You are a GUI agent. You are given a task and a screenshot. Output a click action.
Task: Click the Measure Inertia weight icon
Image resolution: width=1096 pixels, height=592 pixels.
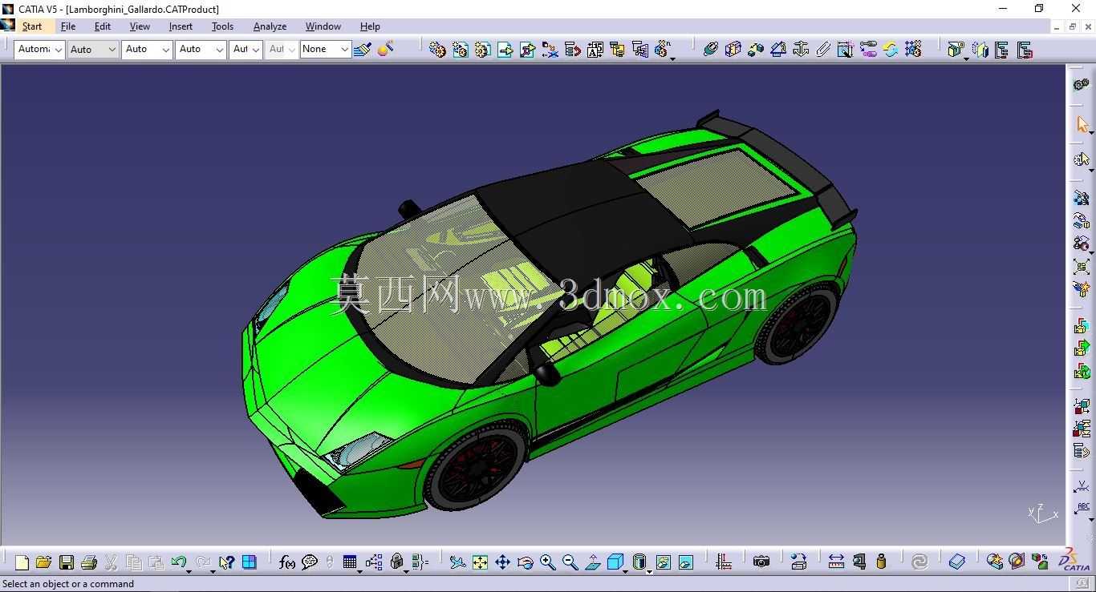coord(881,562)
